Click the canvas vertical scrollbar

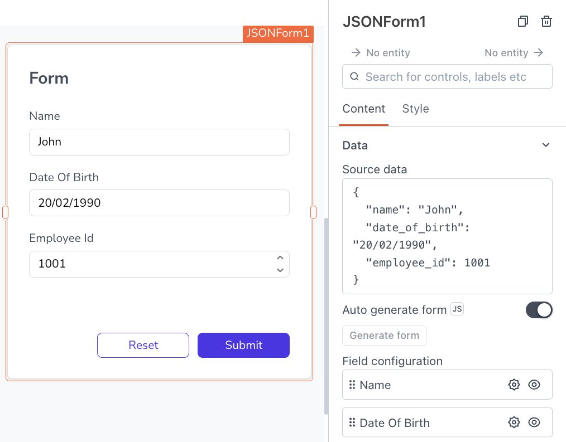pyautogui.click(x=327, y=315)
